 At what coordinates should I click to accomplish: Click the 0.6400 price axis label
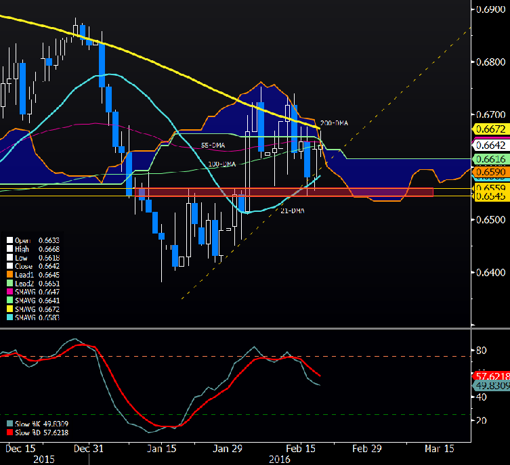point(491,272)
